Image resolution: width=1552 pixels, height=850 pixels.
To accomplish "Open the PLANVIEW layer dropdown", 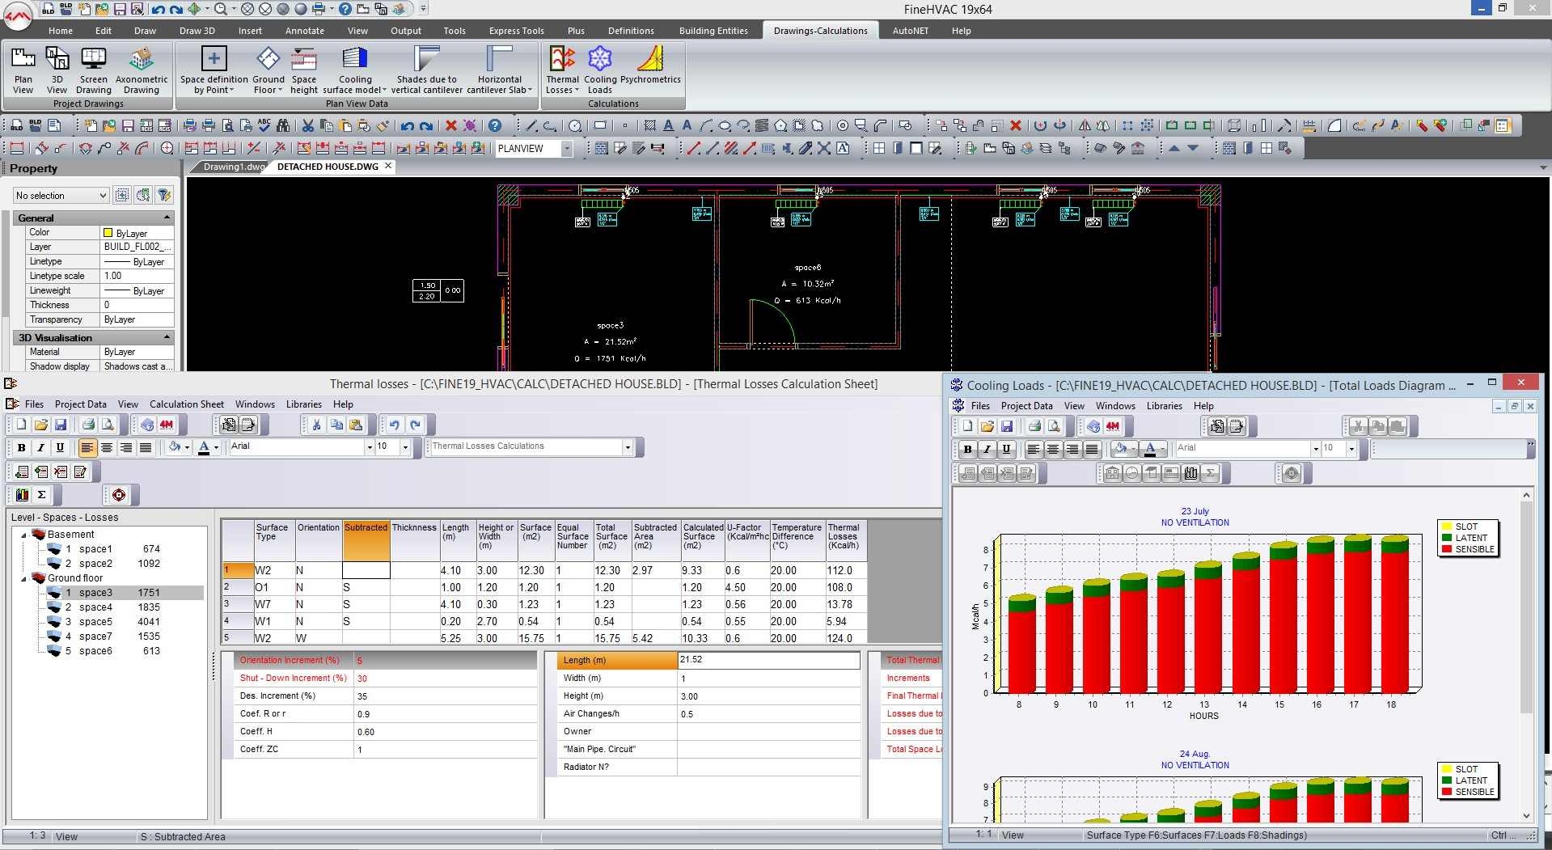I will click(567, 149).
